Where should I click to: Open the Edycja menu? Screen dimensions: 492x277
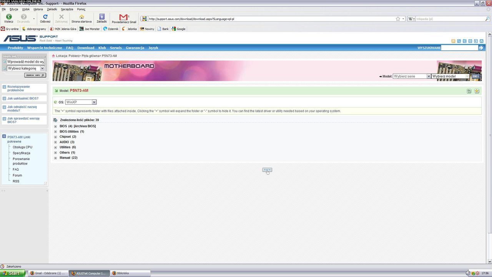(14, 9)
